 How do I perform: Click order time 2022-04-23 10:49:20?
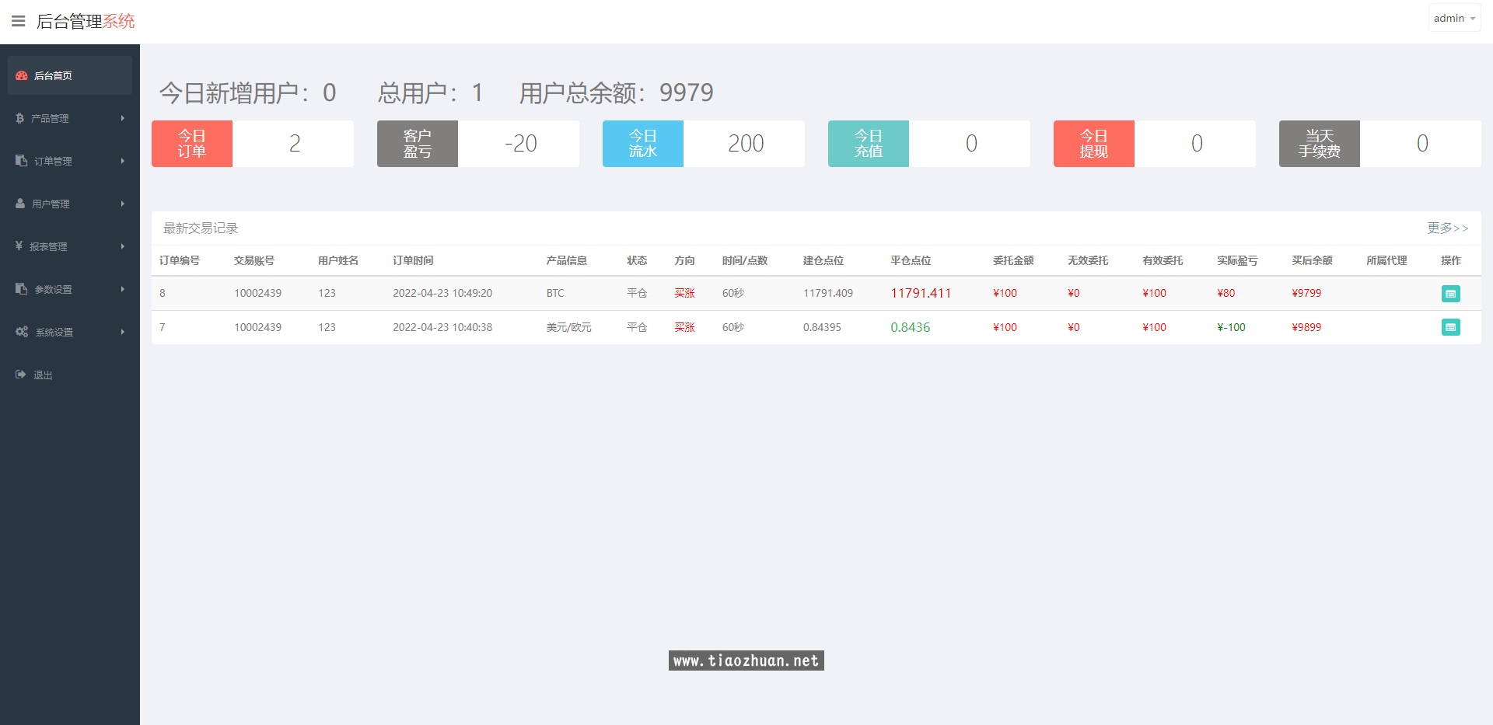point(442,293)
